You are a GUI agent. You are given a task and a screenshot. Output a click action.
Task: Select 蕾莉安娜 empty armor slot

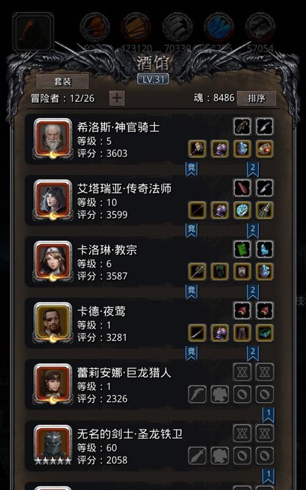coord(220,394)
